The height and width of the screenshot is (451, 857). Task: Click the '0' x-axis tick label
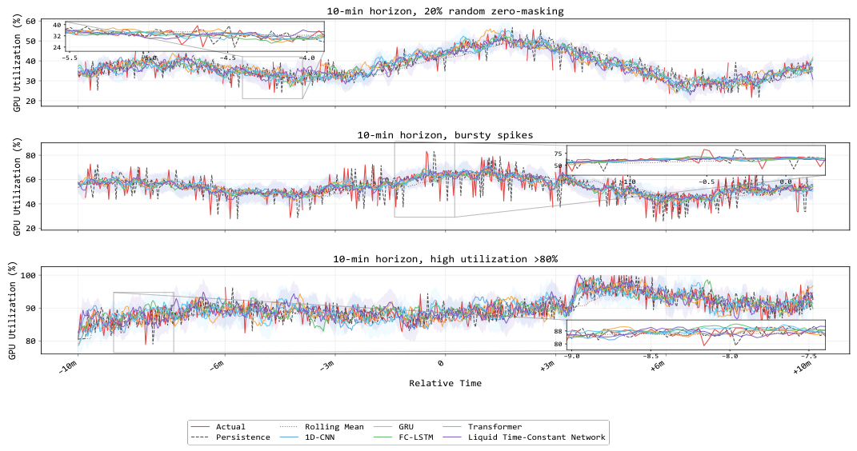441,362
